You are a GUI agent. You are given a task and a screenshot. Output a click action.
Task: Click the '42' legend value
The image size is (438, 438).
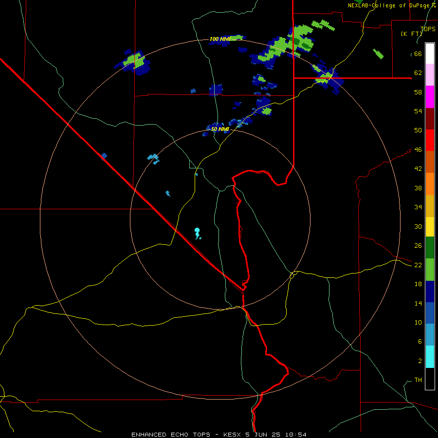point(418,168)
